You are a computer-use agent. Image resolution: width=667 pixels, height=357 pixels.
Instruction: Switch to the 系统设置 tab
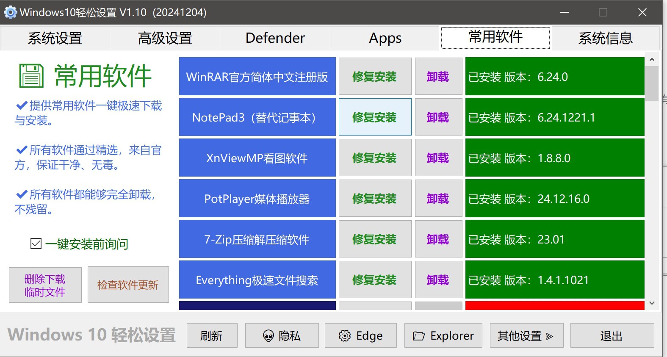click(55, 38)
